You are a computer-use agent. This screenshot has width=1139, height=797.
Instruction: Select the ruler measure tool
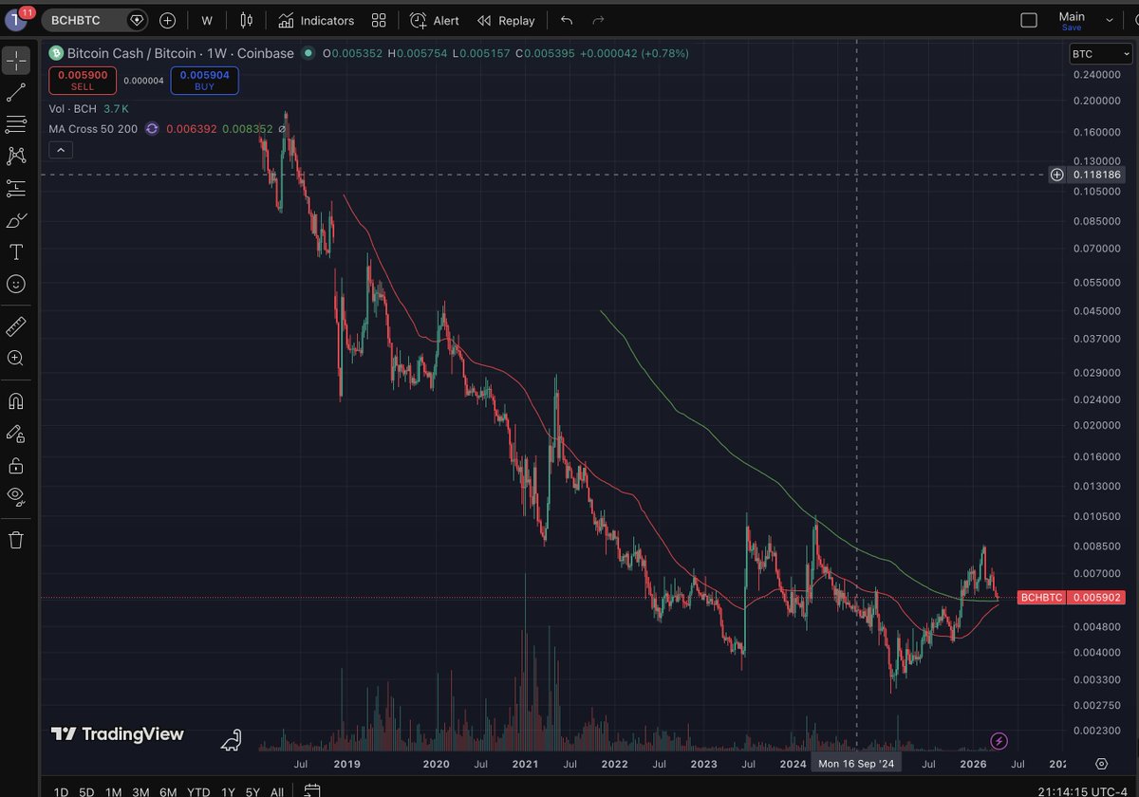tap(16, 326)
